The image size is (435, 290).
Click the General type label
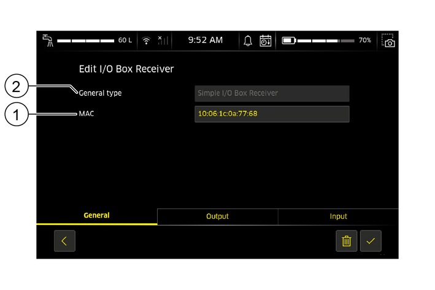point(100,93)
